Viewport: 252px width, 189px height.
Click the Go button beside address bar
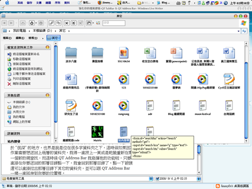tap(244, 31)
